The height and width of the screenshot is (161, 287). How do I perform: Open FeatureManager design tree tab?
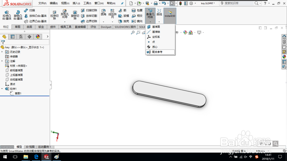4,37
